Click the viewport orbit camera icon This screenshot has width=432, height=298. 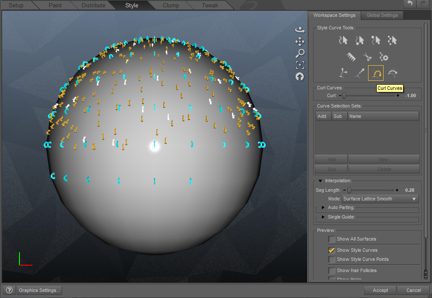tap(300, 29)
